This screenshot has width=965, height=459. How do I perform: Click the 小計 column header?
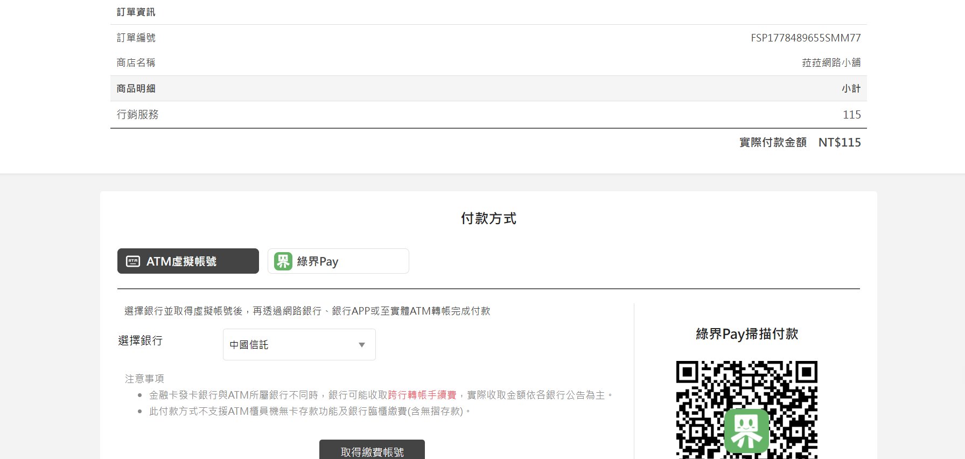pyautogui.click(x=851, y=88)
